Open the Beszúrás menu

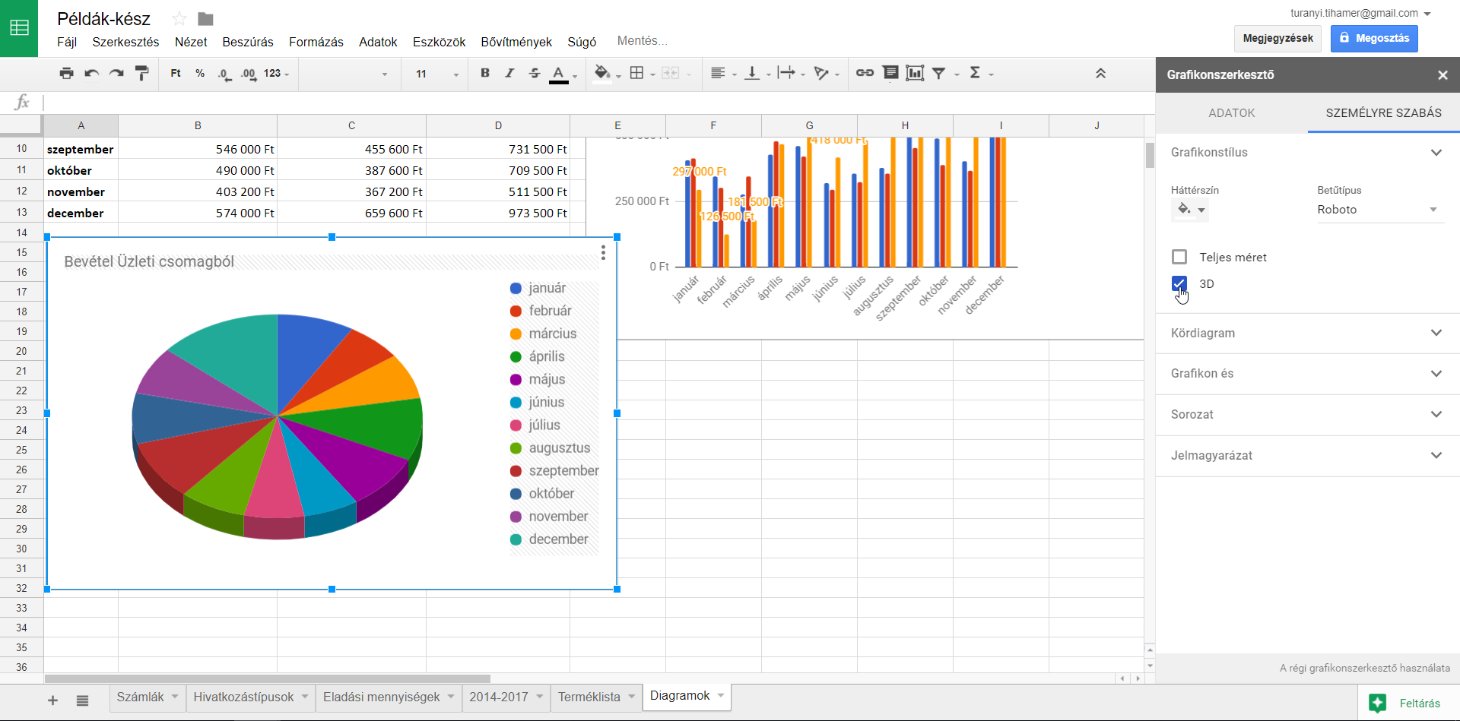pos(247,42)
